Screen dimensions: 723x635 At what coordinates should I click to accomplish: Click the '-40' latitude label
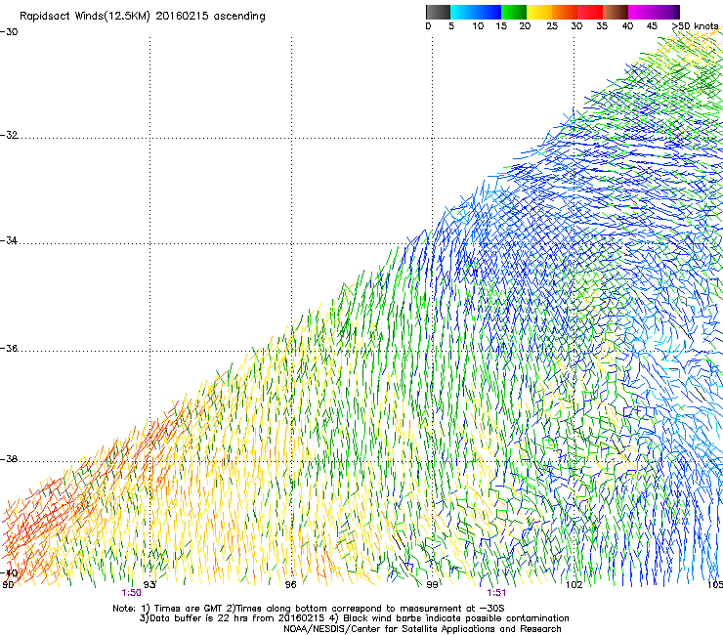[x=9, y=573]
